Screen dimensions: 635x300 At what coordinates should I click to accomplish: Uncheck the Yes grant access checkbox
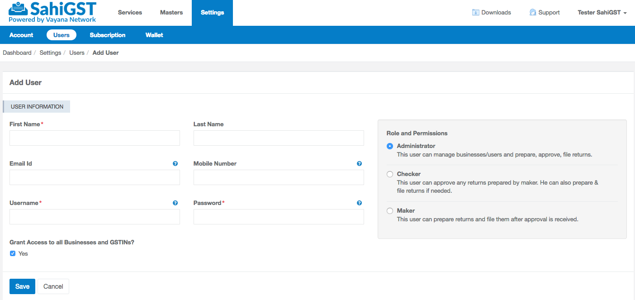(x=13, y=253)
